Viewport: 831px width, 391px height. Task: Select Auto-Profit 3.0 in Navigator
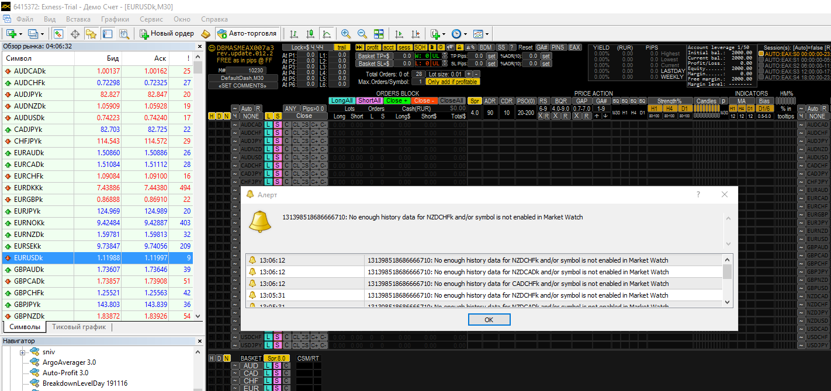tap(65, 373)
